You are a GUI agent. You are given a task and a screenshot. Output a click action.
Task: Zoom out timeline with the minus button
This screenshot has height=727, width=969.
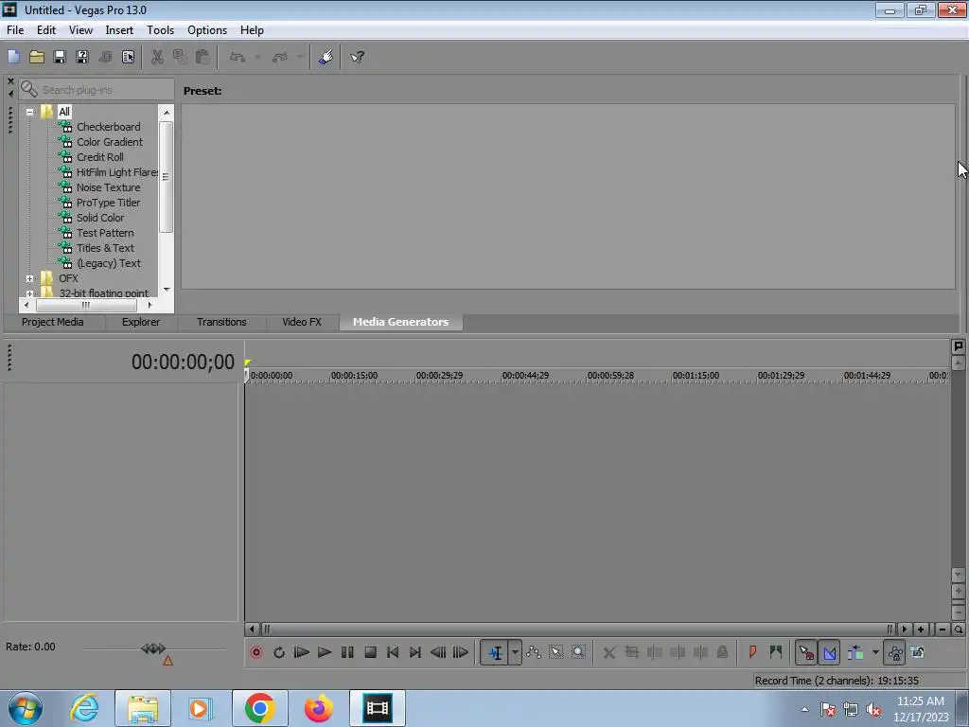pyautogui.click(x=942, y=629)
